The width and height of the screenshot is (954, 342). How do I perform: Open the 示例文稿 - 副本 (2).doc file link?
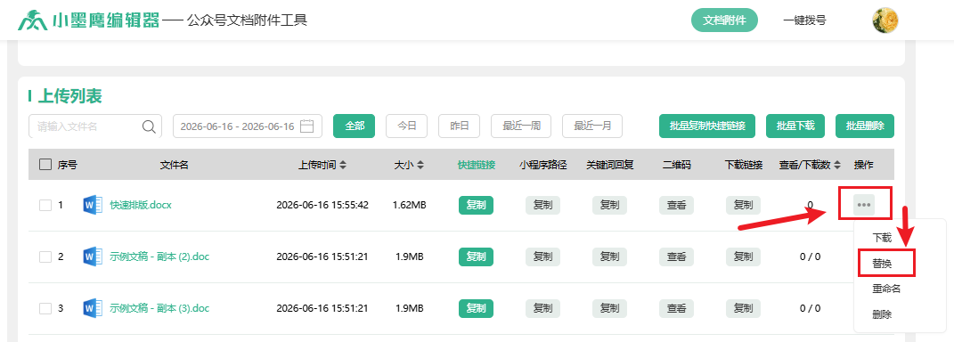coord(159,256)
